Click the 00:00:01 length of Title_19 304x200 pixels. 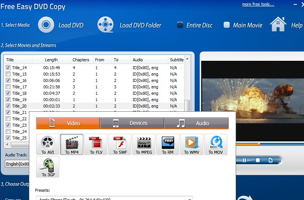(51, 100)
